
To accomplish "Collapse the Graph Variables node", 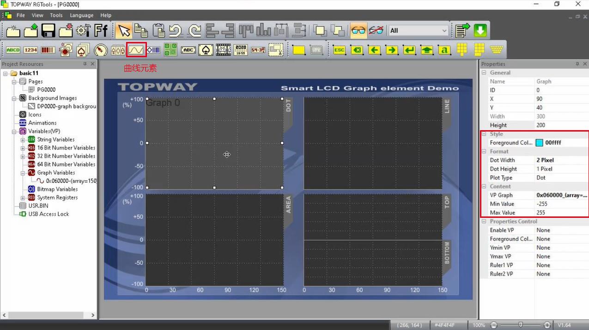I will point(23,173).
